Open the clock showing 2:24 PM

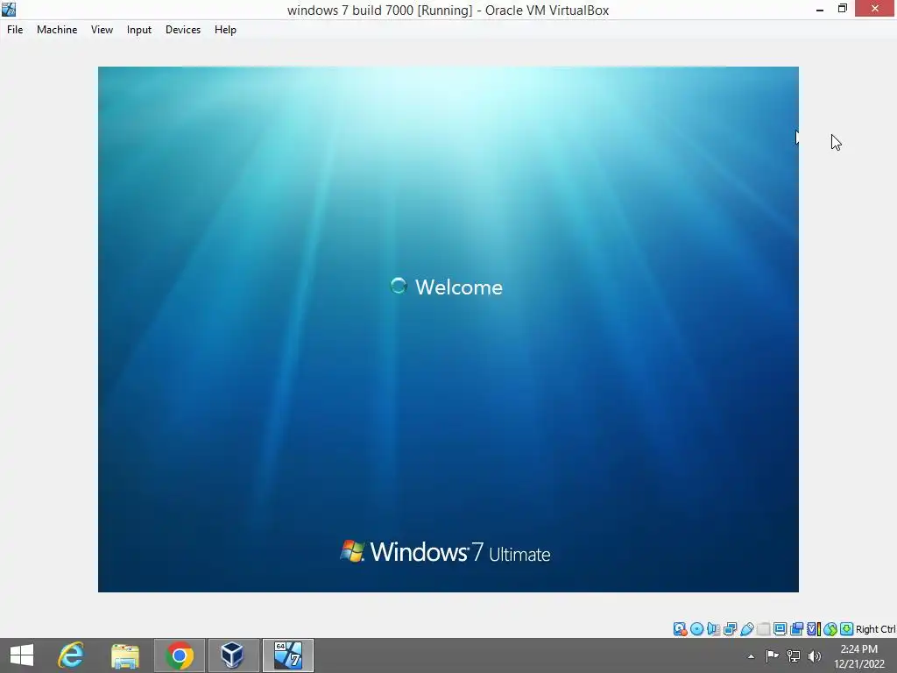point(858,655)
